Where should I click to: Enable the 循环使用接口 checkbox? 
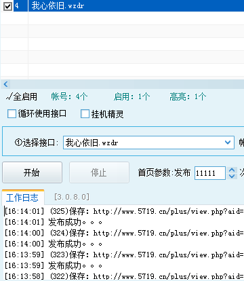[12, 113]
